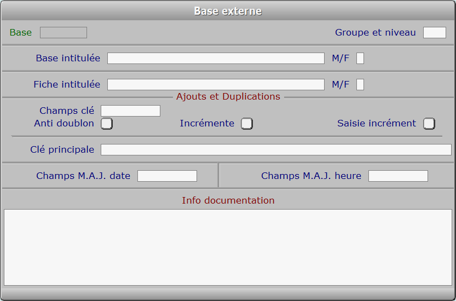Focus the Champs M.A.J. heure field

(398, 176)
